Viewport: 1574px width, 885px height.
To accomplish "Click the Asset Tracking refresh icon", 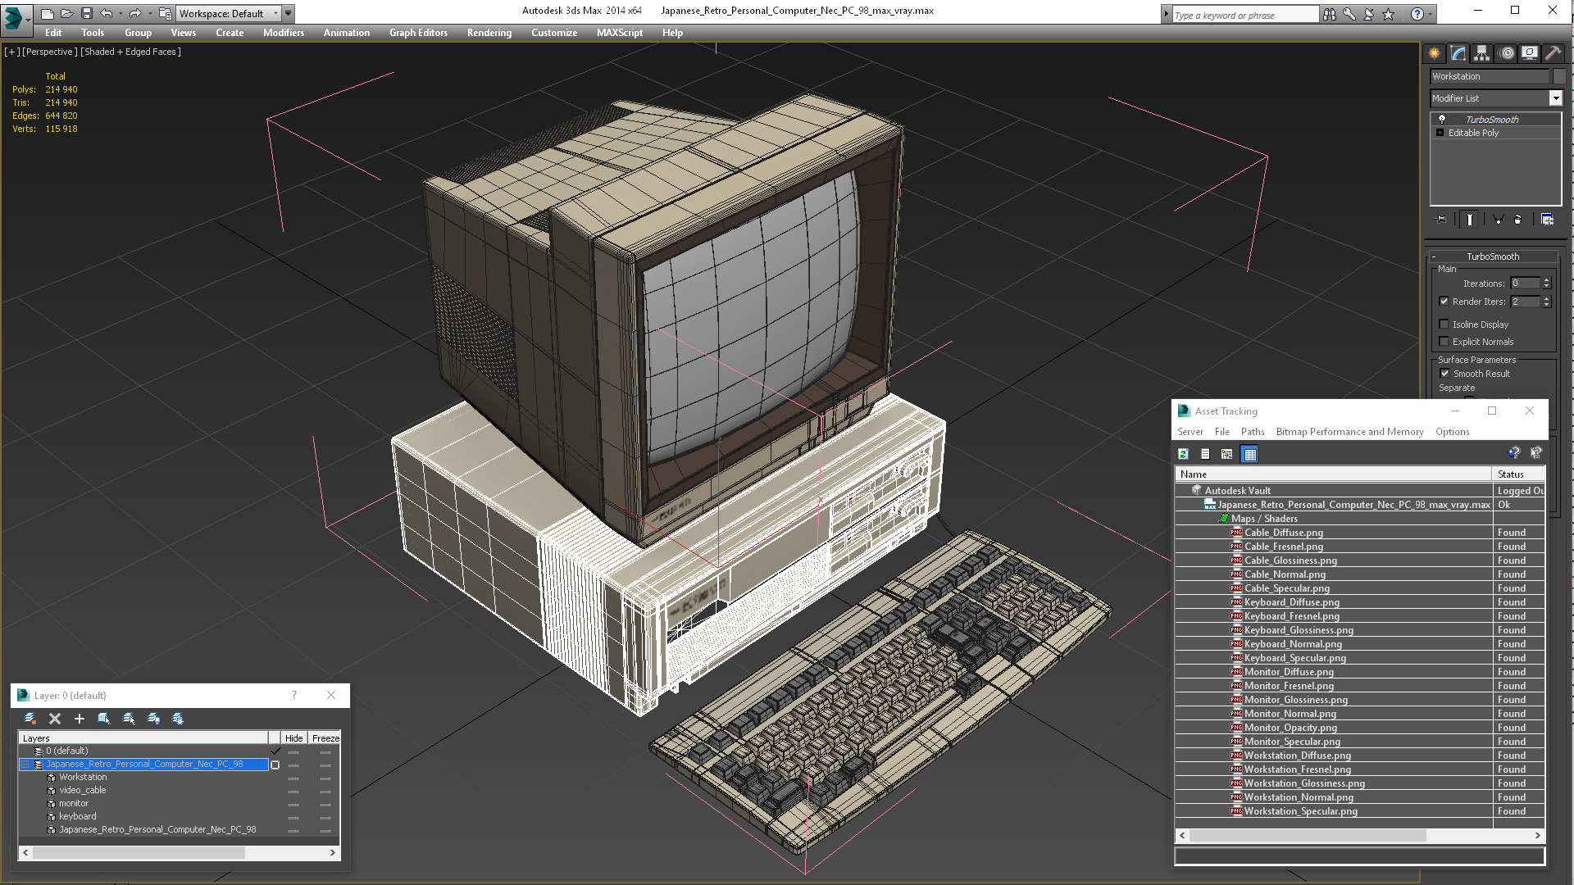I will tap(1183, 454).
